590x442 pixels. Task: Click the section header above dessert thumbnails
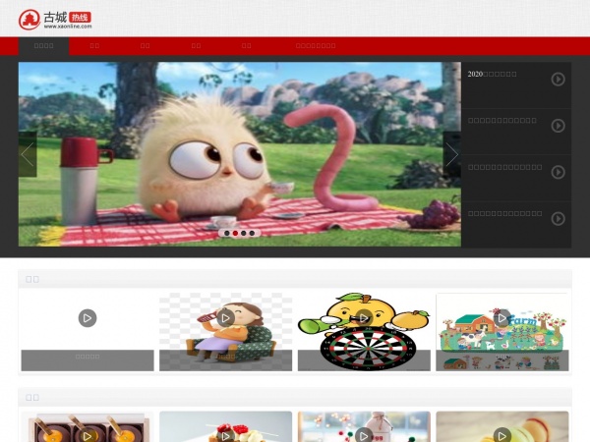[x=295, y=397]
